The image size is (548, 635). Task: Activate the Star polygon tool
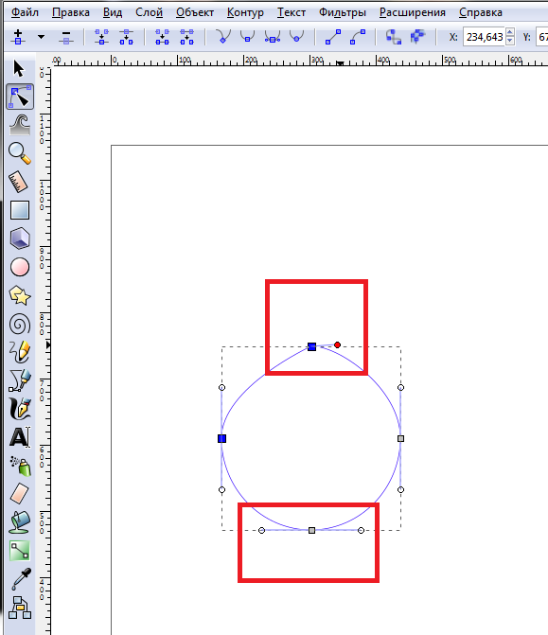pyautogui.click(x=20, y=295)
